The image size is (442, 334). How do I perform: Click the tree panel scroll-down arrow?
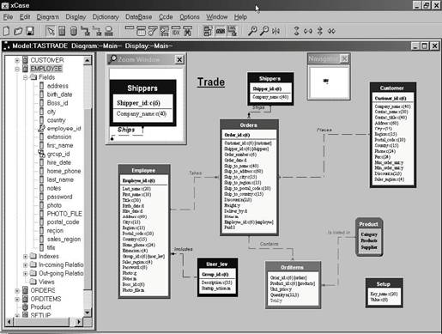click(x=88, y=313)
